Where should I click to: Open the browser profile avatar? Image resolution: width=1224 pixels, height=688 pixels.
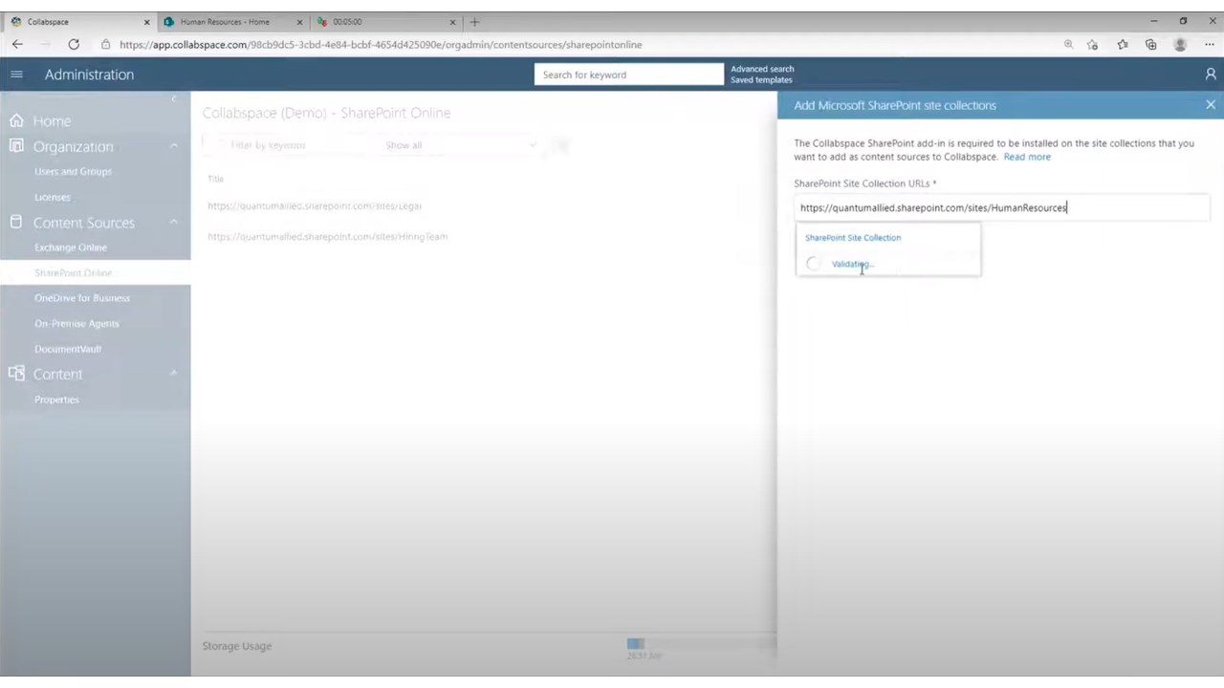coord(1180,45)
